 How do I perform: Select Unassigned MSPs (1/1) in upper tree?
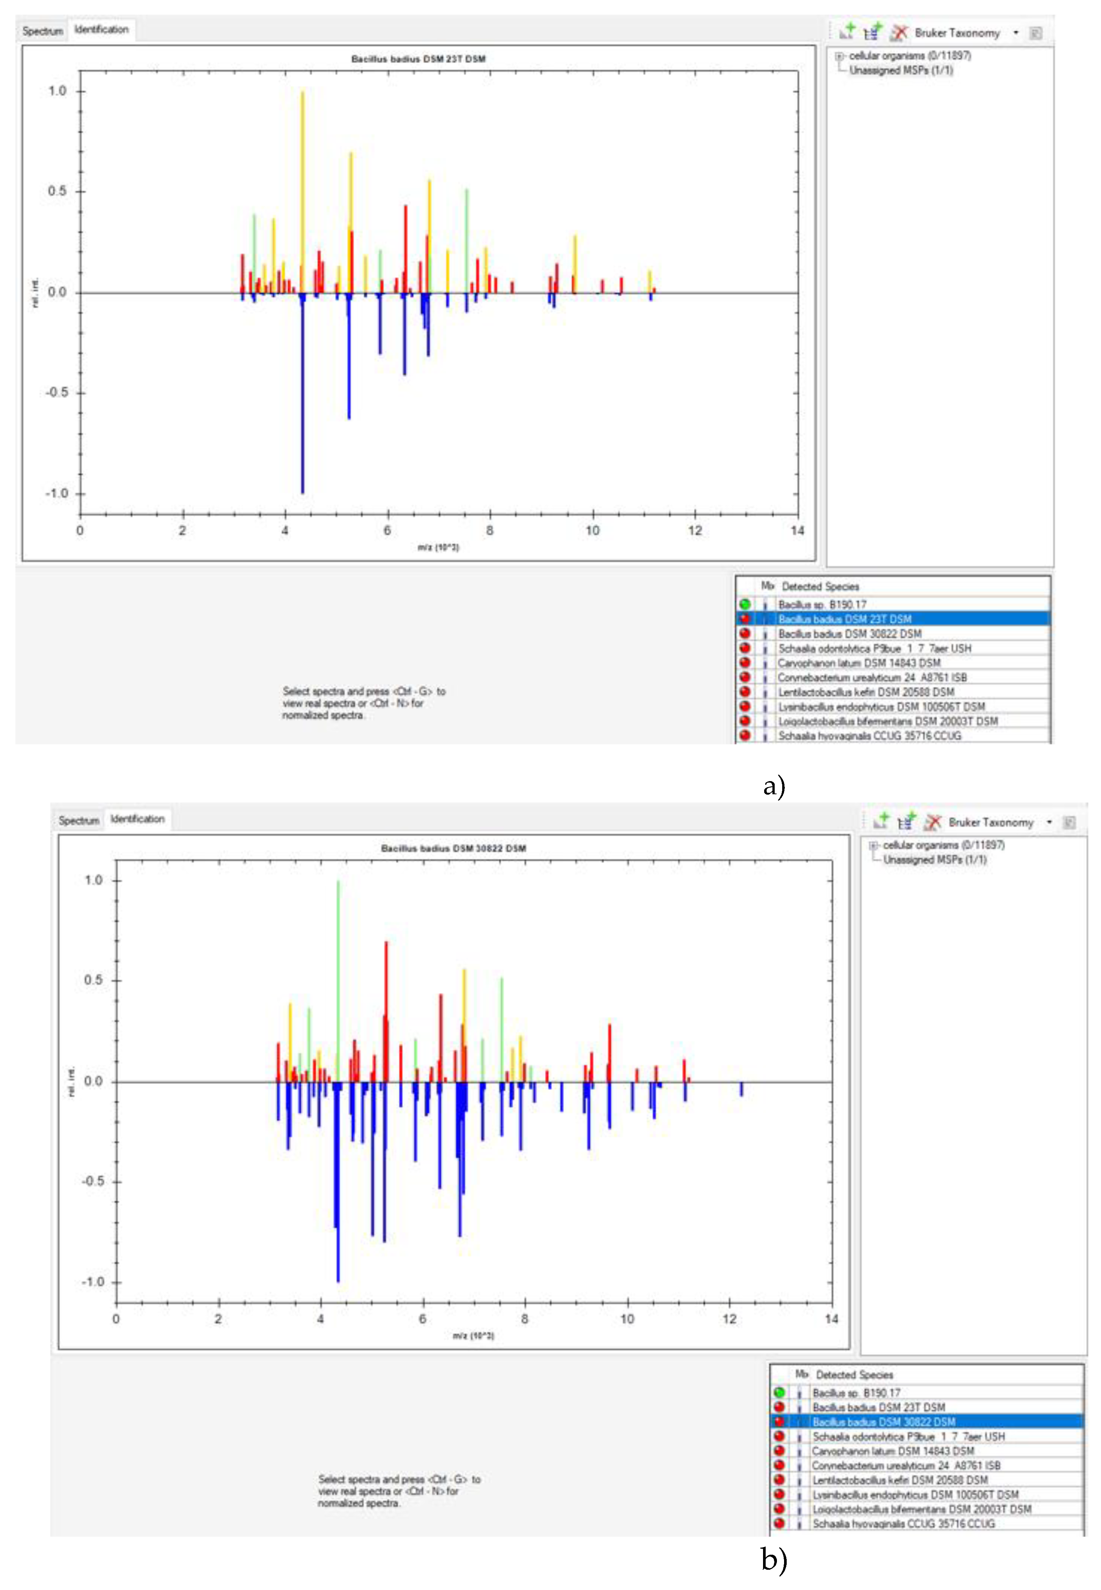coord(900,70)
